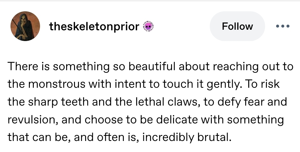Screen dimensions: 300x152
Task: Open theskeletonprior's skeleton avatar
Action: (x=24, y=26)
